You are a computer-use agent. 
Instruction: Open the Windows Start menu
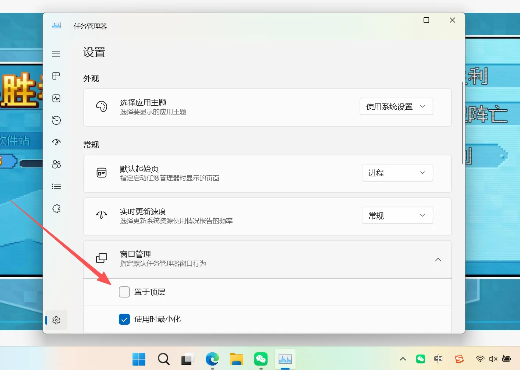point(139,359)
